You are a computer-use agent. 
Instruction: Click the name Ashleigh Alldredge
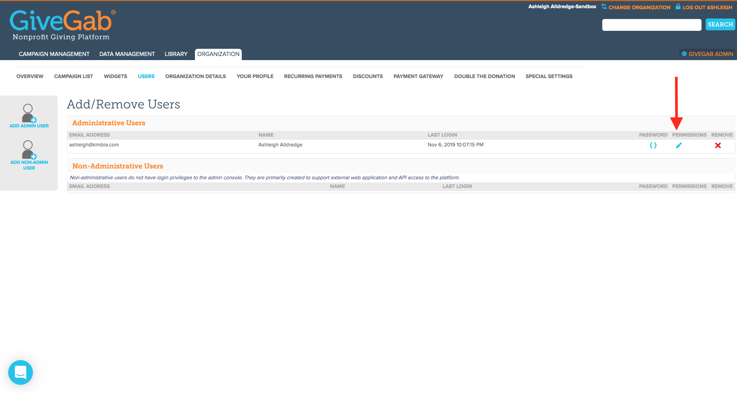pyautogui.click(x=280, y=145)
